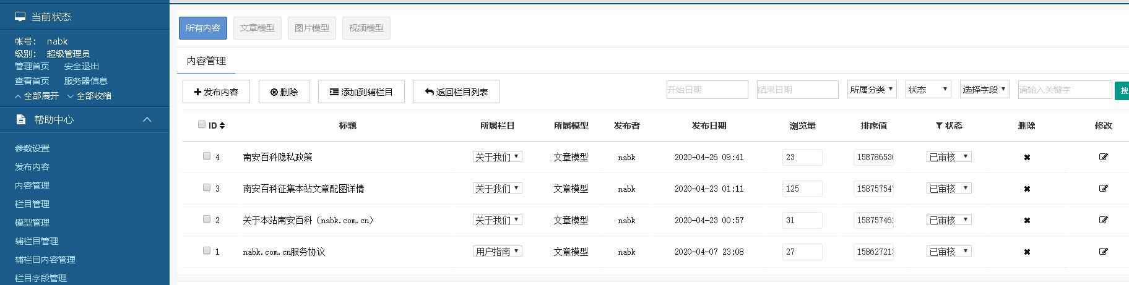The width and height of the screenshot is (1129, 285).
Task: Check the checkbox for row ID 4
Action: coord(207,156)
